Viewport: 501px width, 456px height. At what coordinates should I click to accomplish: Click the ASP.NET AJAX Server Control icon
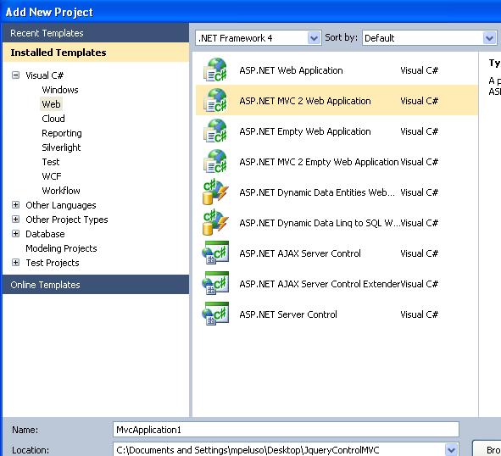[x=215, y=253]
